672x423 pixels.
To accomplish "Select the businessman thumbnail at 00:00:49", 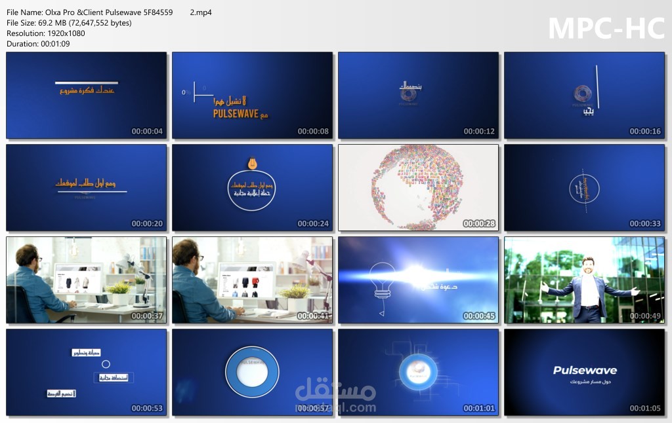I will (584, 280).
